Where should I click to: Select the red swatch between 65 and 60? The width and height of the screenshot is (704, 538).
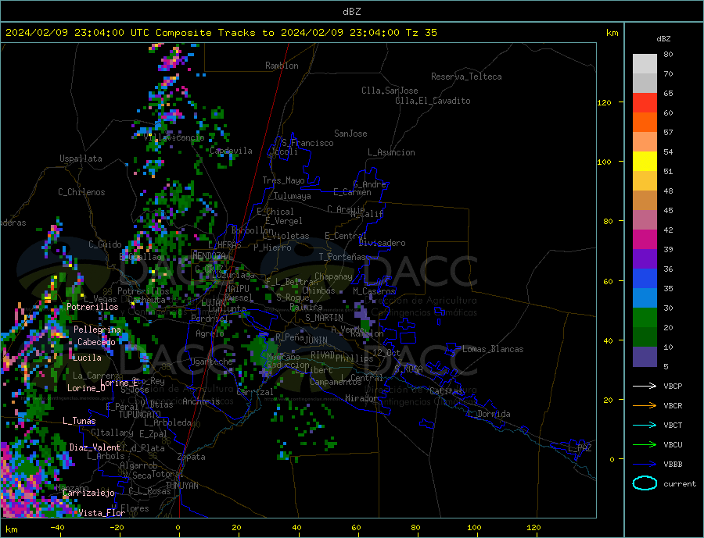pyautogui.click(x=645, y=102)
